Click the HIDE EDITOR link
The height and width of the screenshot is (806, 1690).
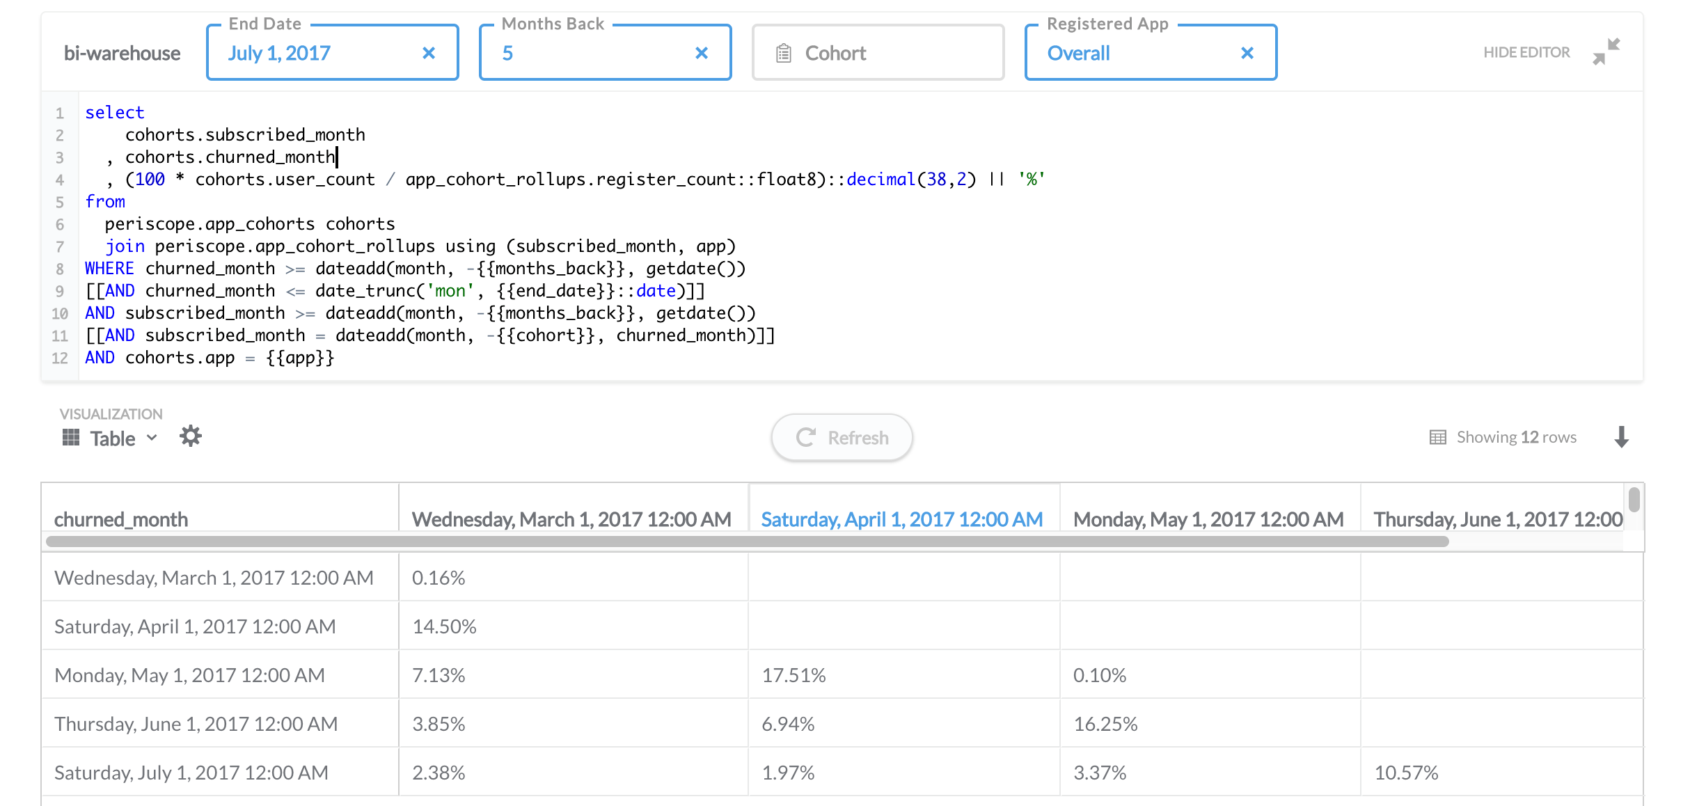[x=1526, y=52]
